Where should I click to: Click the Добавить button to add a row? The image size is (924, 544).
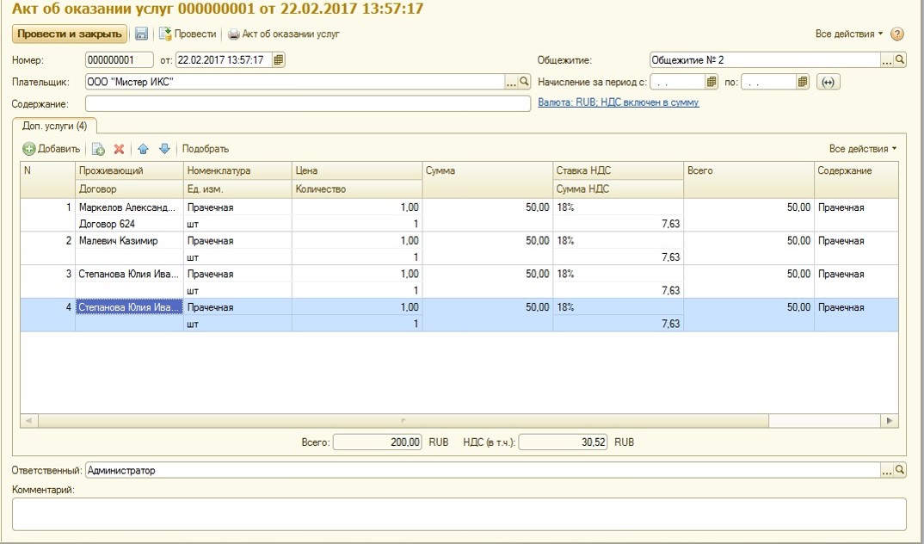(51, 149)
